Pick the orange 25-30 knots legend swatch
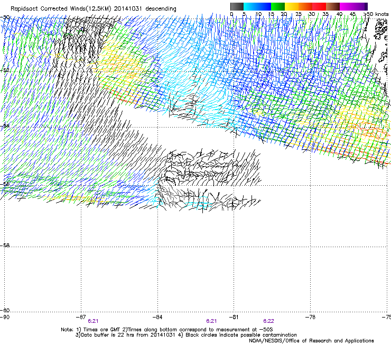 tap(305, 6)
